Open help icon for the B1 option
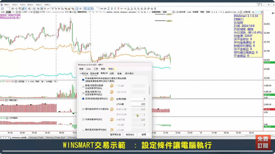The width and height of the screenshot is (275, 154). click(x=112, y=86)
